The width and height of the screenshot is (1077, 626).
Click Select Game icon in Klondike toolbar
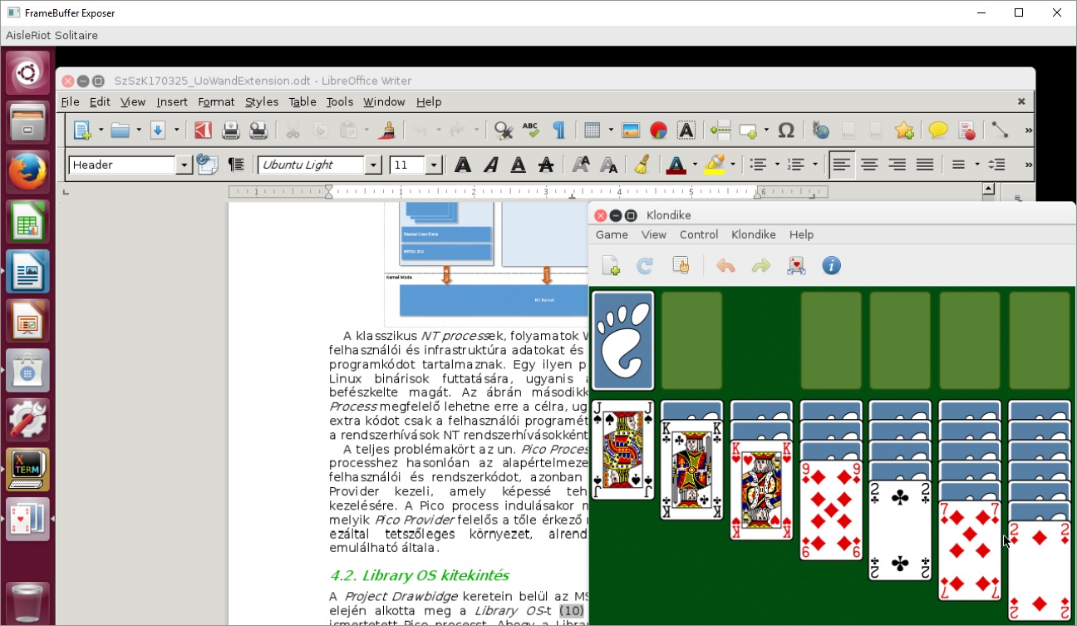pos(680,266)
